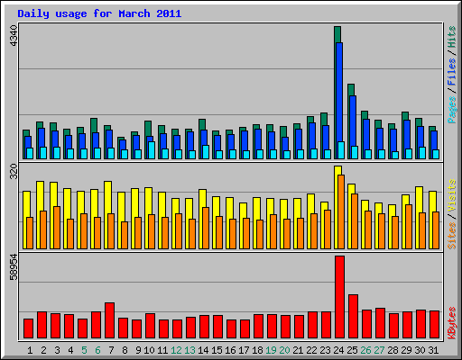The height and width of the screenshot is (360, 462).
Task: Click day label 2 on x-axis
Action: point(43,350)
